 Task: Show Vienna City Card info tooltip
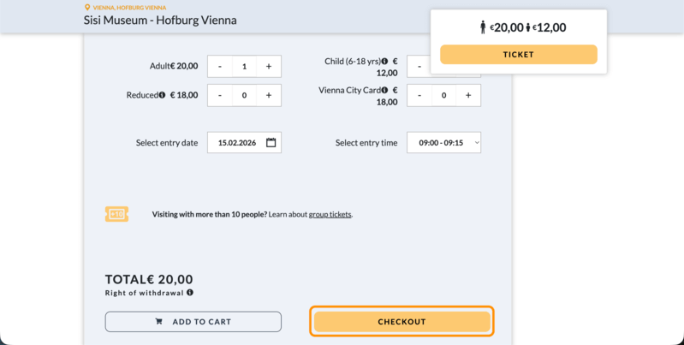pos(384,90)
